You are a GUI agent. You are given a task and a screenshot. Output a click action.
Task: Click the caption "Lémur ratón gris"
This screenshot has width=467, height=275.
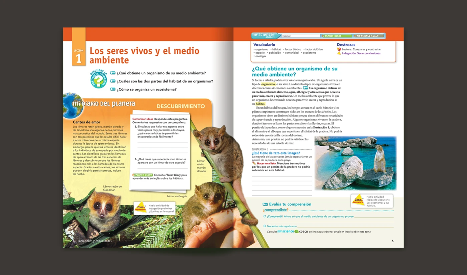[177, 196]
